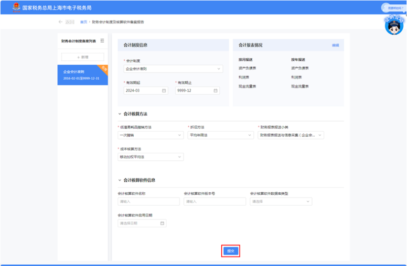Open the 财务报表报送小类 dropdown

click(291, 135)
